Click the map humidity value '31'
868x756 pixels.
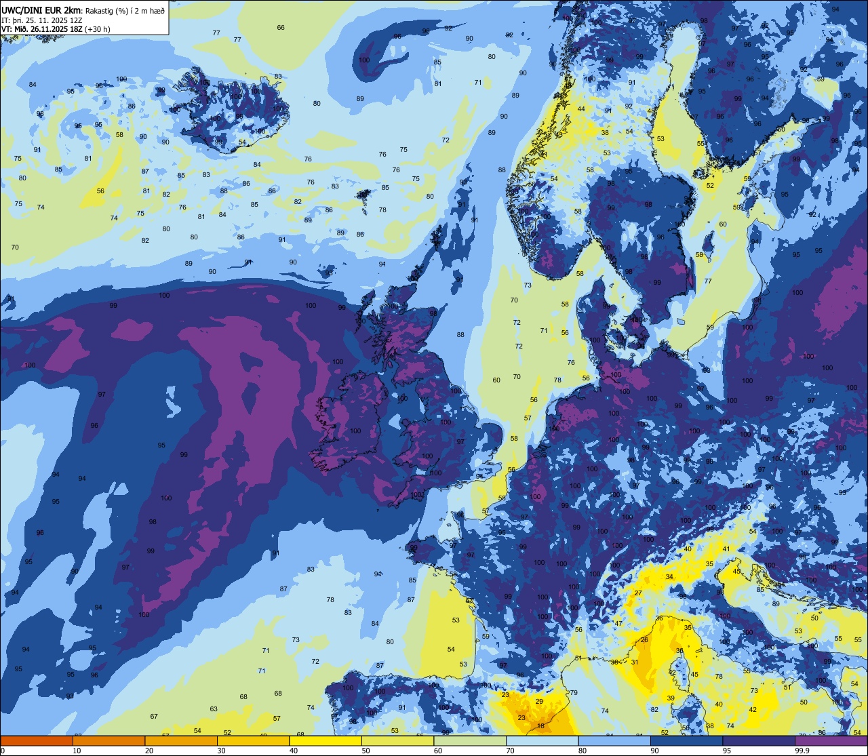click(x=635, y=662)
